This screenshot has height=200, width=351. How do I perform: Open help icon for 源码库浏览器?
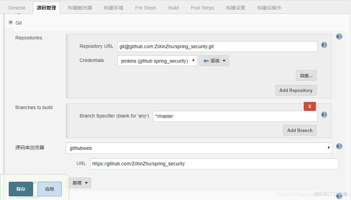(x=339, y=146)
